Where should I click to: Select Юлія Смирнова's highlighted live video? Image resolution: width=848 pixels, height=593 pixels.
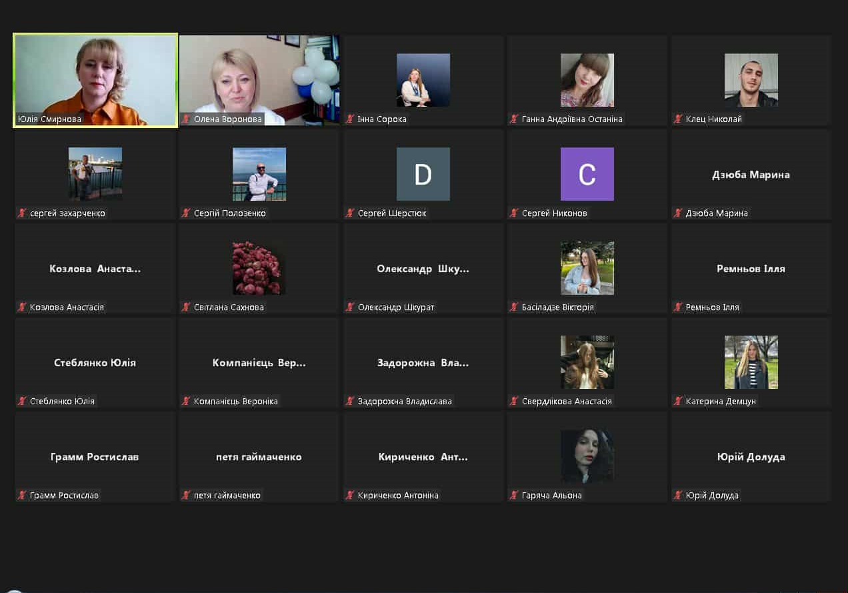pos(95,79)
